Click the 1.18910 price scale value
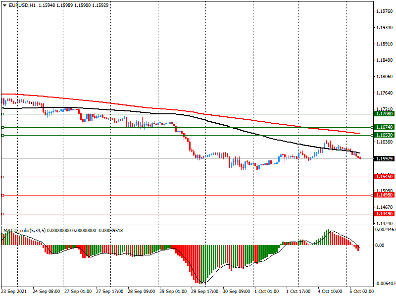Screen dimensions: 396x297 [x=385, y=44]
